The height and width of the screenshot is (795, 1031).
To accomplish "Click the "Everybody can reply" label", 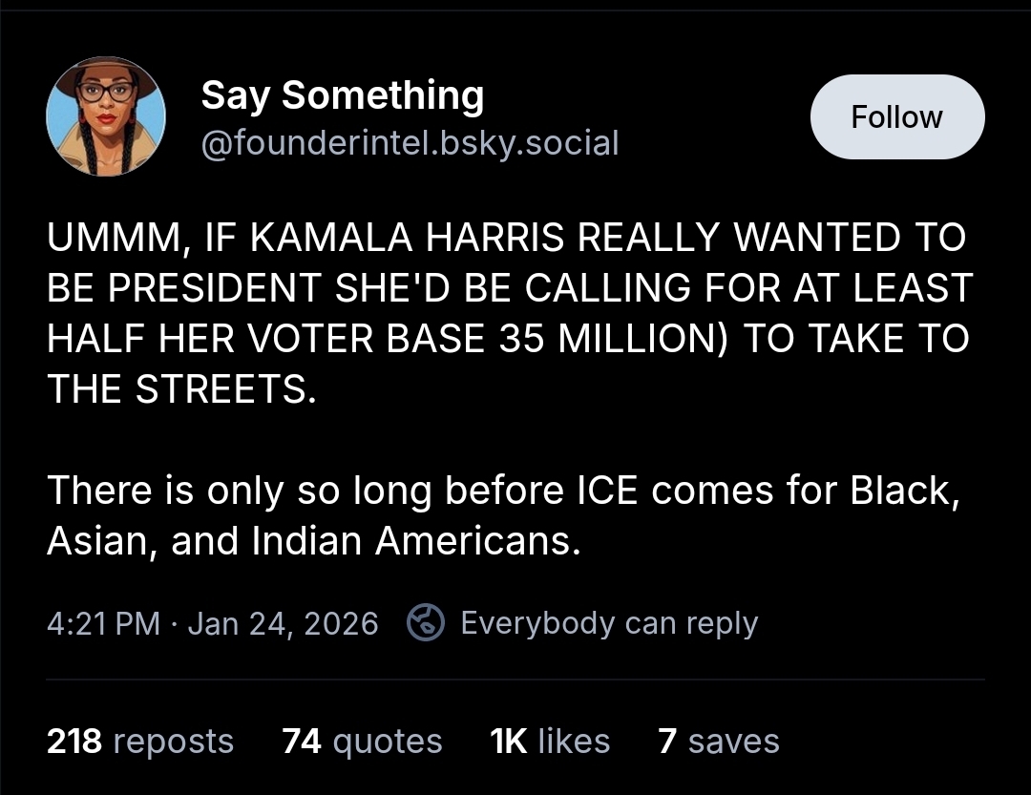I will (x=609, y=623).
